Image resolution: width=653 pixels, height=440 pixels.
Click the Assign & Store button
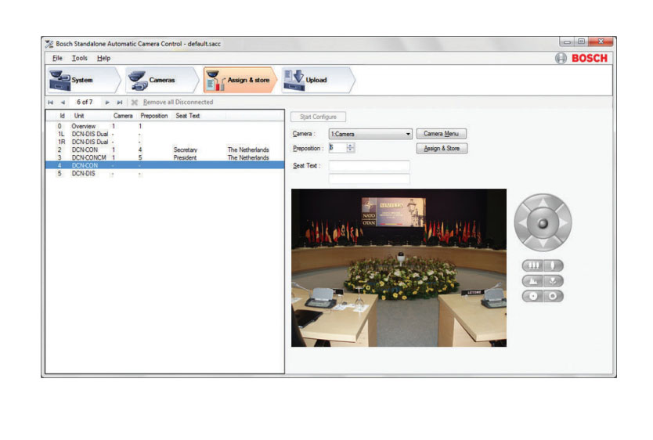(442, 148)
